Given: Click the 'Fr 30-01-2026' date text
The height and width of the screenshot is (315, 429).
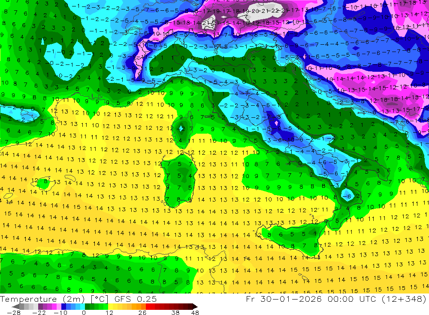Looking at the screenshot, I should click(284, 299).
